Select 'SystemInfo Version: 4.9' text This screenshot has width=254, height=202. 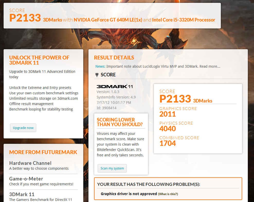click(x=116, y=97)
